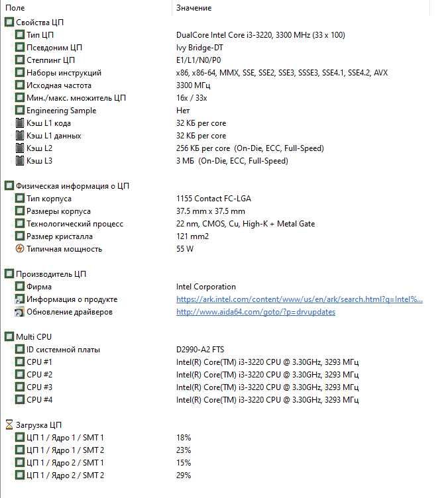Select the 'Загрузка ЦП' group label
This screenshot has width=448, height=498.
[x=38, y=425]
